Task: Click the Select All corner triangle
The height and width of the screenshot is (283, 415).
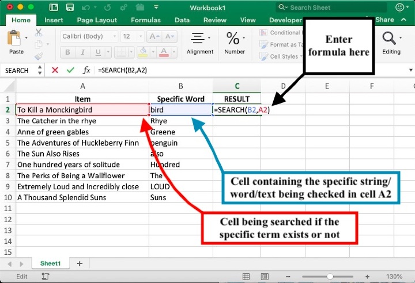Action: coord(9,86)
